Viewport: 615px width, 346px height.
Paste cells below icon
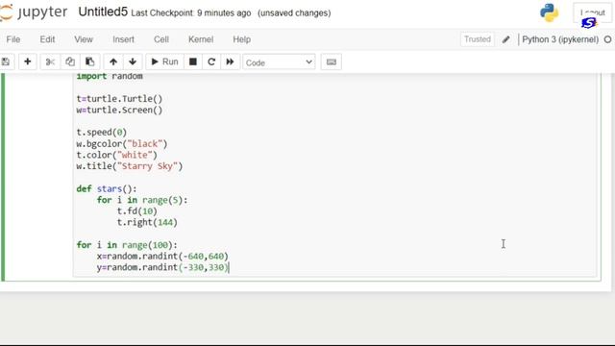coord(89,62)
